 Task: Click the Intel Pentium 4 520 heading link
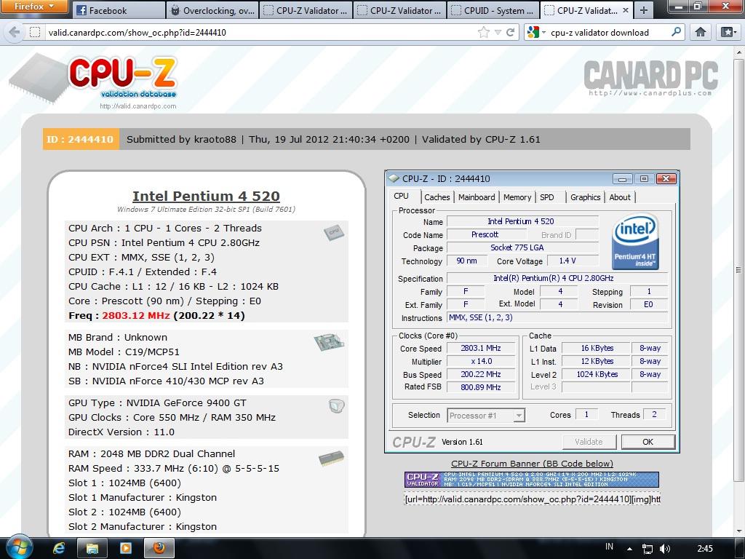click(x=206, y=196)
